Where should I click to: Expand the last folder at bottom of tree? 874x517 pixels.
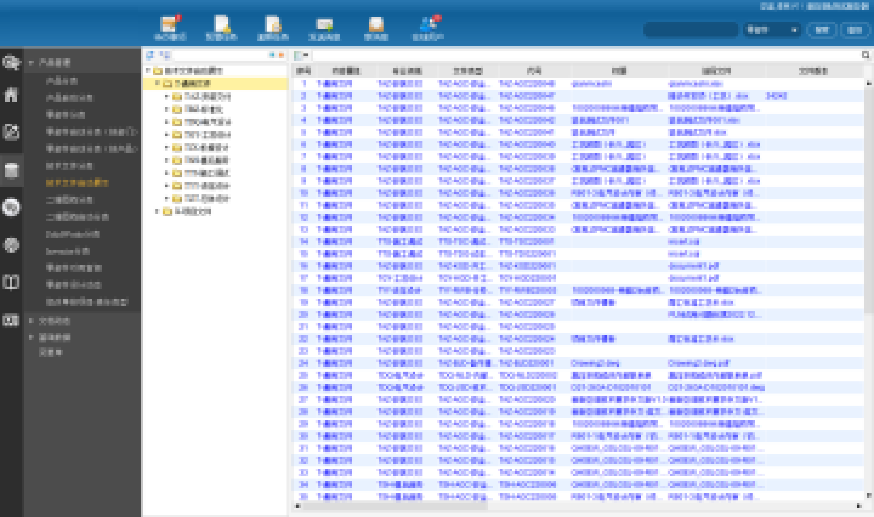point(157,211)
